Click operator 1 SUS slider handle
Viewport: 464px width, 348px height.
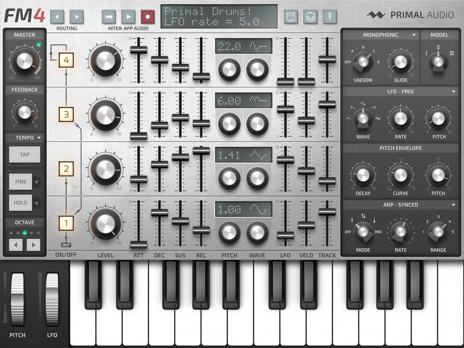(x=180, y=221)
